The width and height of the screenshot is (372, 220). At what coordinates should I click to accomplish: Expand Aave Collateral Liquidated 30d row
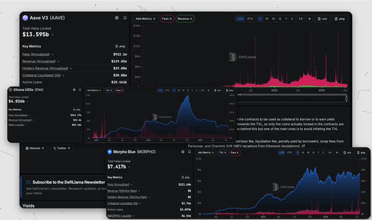point(63,75)
